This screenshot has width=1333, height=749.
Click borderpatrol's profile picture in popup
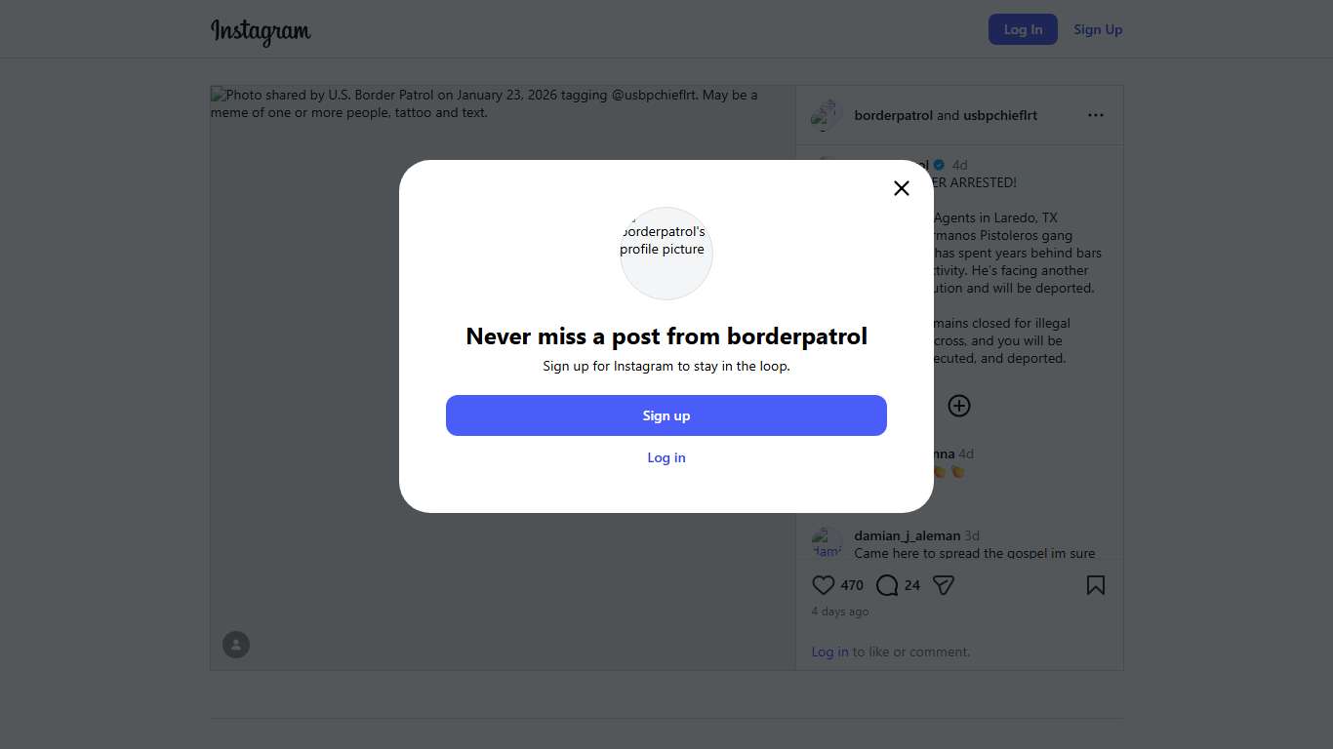tap(666, 253)
